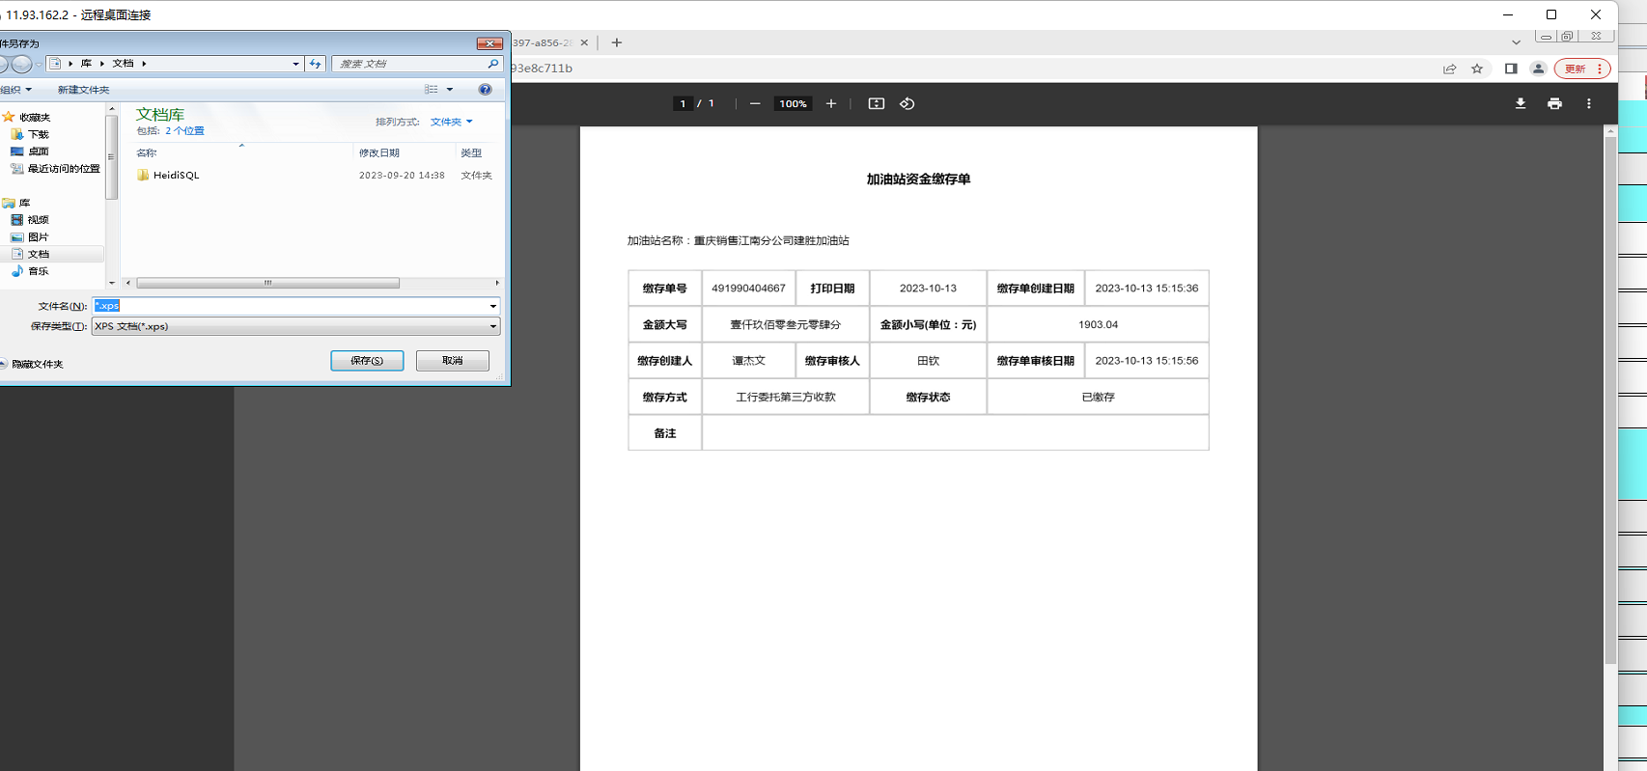Bookmark this page with the star icon

(x=1476, y=69)
